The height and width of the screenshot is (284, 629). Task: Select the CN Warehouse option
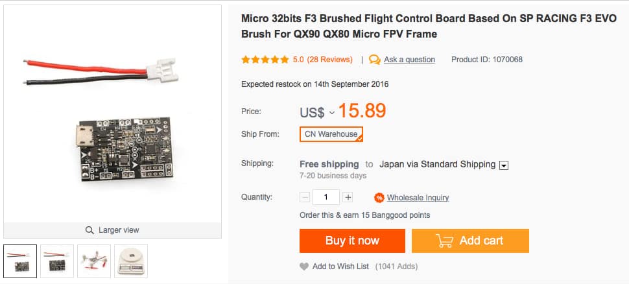click(x=331, y=134)
